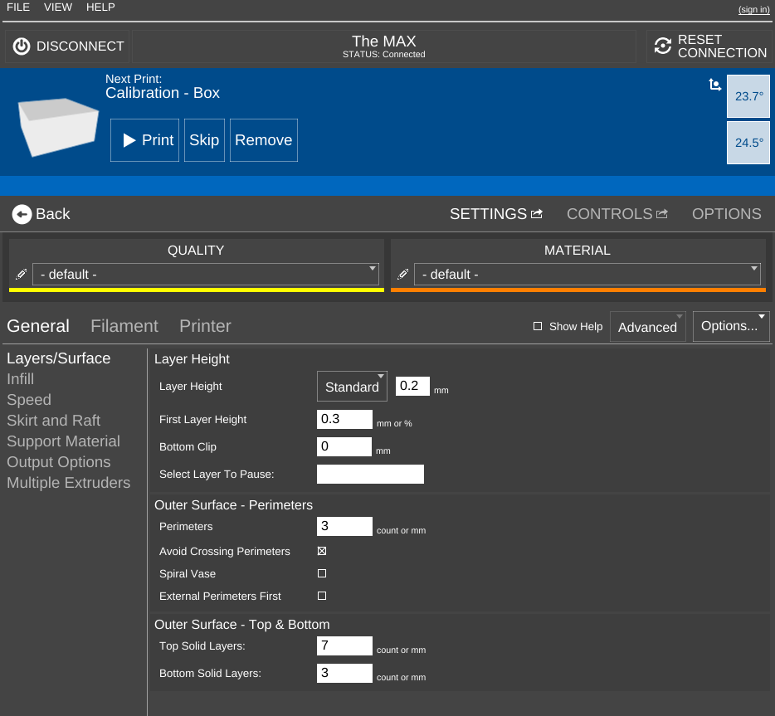Image resolution: width=775 pixels, height=716 pixels.
Task: Open the Material preset dropdown
Action: [587, 275]
